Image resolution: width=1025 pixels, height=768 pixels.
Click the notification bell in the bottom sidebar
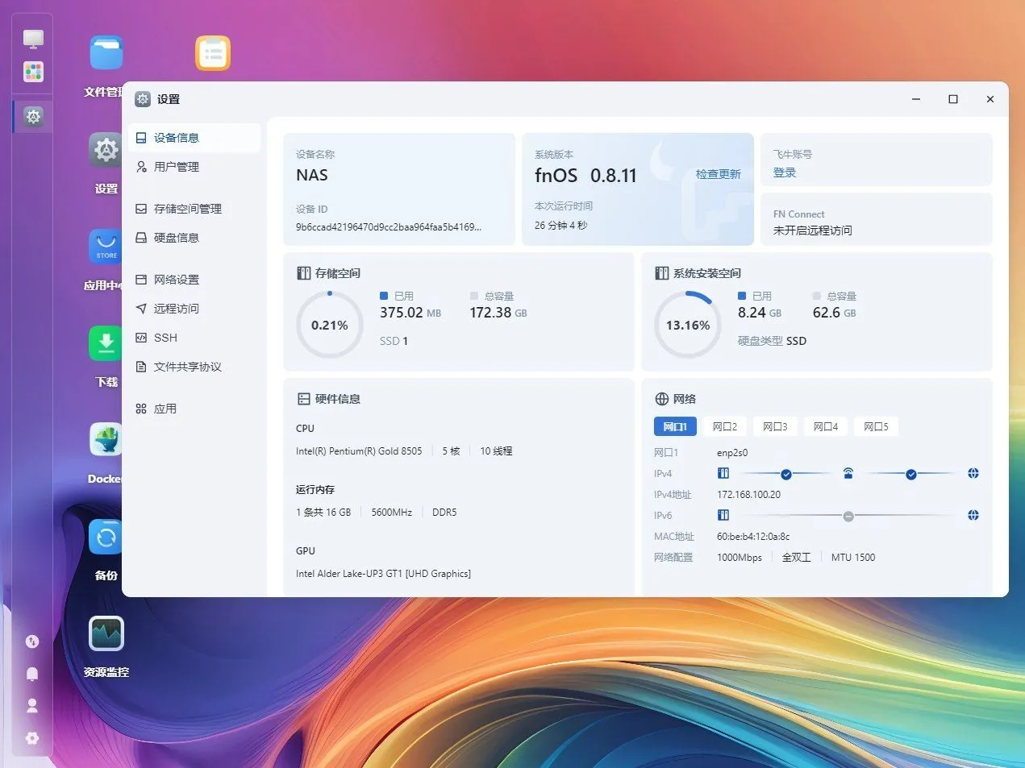point(32,674)
